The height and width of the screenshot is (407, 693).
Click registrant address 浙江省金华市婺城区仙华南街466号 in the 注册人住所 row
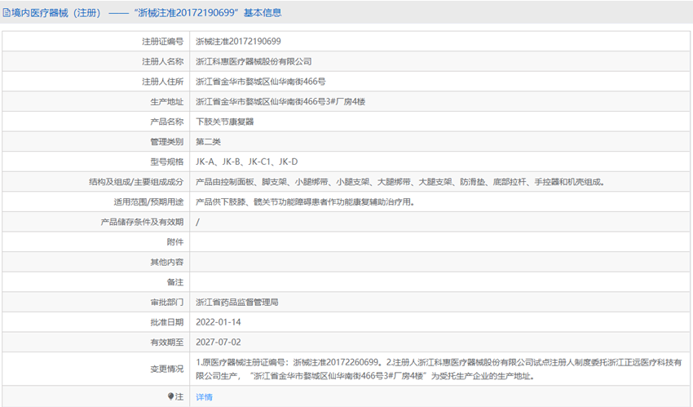pyautogui.click(x=261, y=82)
